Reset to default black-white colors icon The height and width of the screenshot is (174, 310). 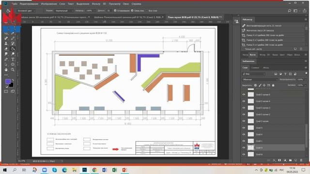pyautogui.click(x=6, y=87)
